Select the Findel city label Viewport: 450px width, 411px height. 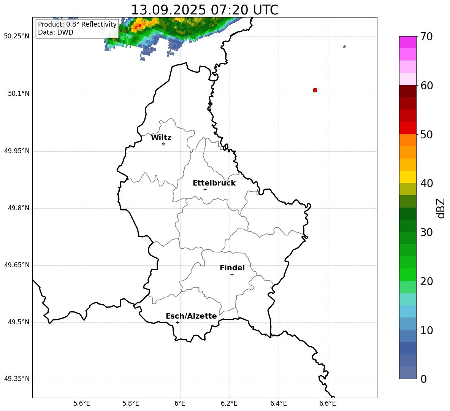click(x=232, y=268)
